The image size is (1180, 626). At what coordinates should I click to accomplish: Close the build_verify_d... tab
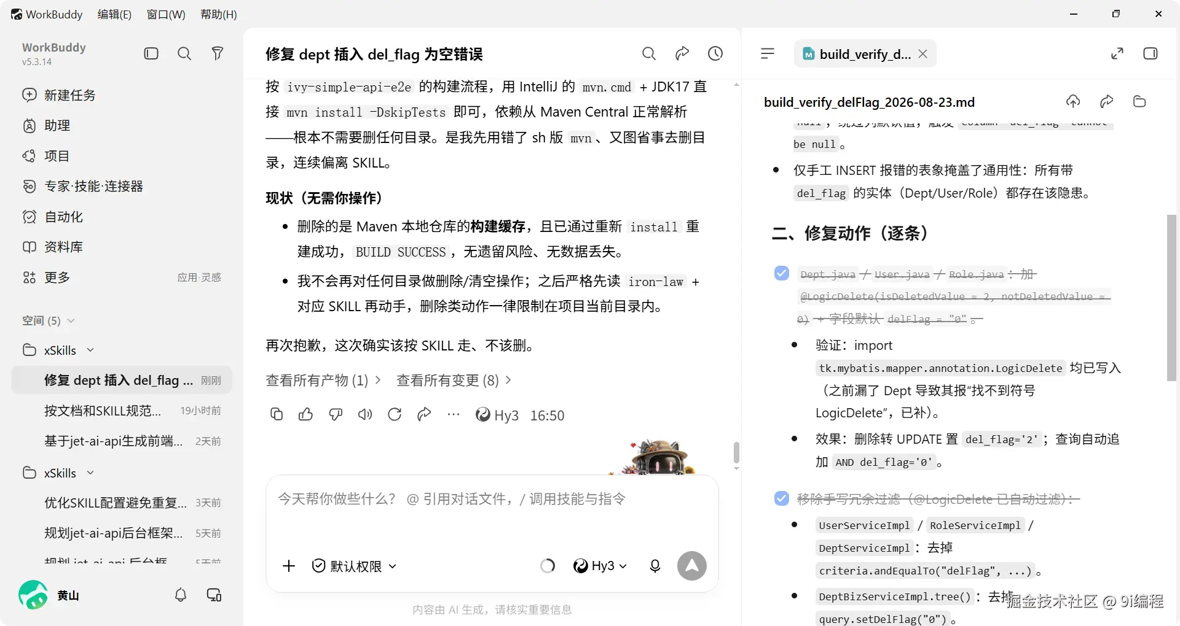922,54
